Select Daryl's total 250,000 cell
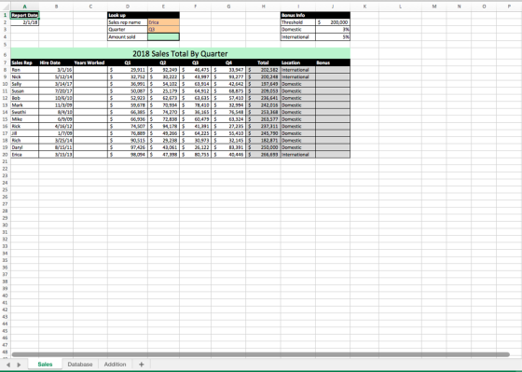This screenshot has width=522, height=372. [263, 147]
